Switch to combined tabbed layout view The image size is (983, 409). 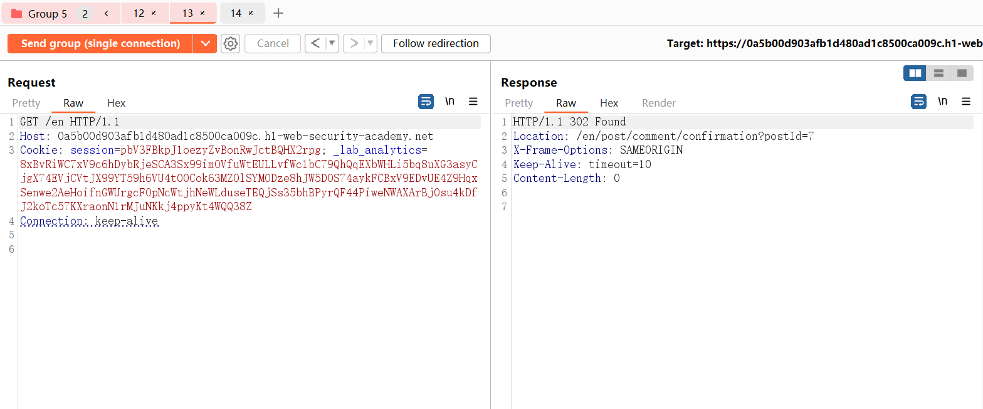point(962,73)
